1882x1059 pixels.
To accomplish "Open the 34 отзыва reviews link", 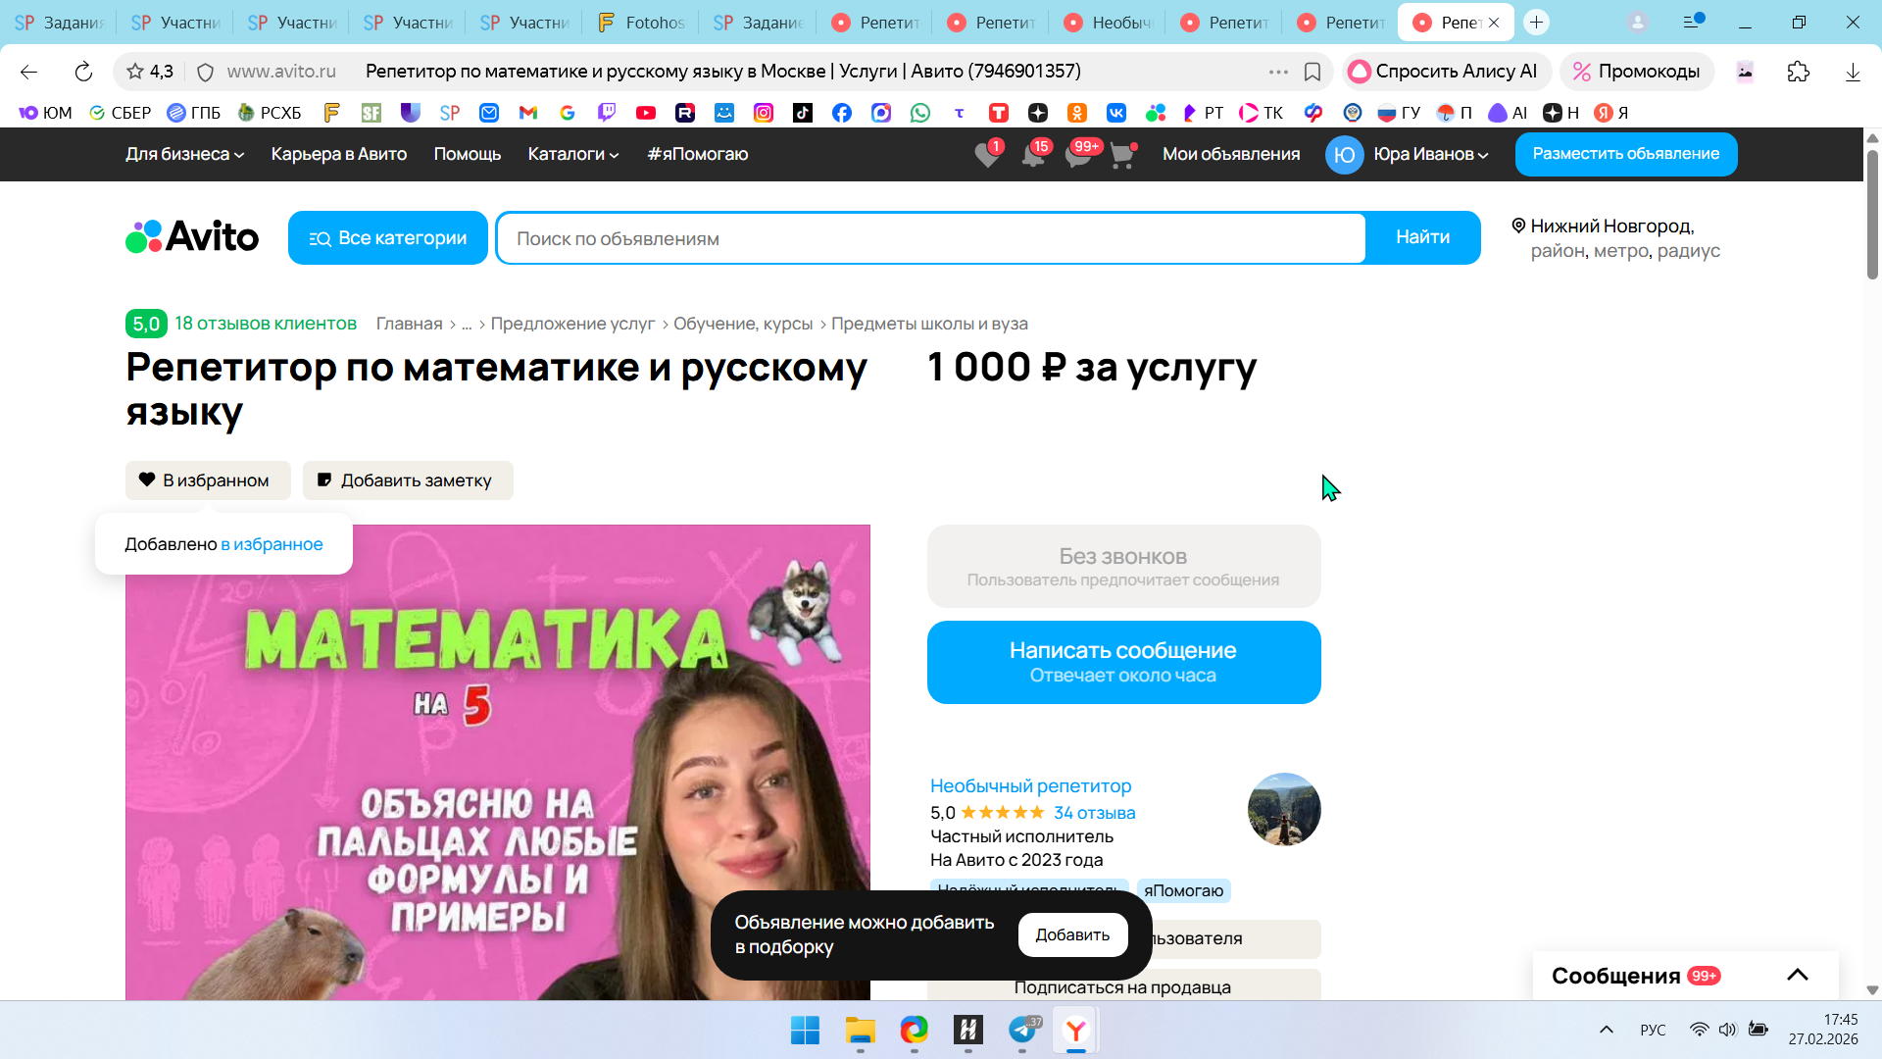I will pos(1094,813).
